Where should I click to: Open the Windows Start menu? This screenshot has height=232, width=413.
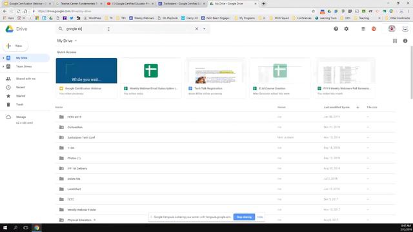(x=5, y=227)
